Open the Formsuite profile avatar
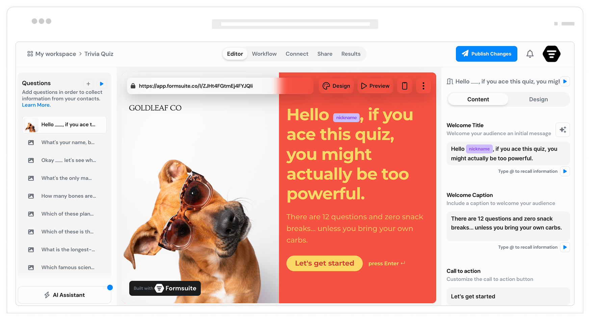The width and height of the screenshot is (590, 320). [551, 54]
